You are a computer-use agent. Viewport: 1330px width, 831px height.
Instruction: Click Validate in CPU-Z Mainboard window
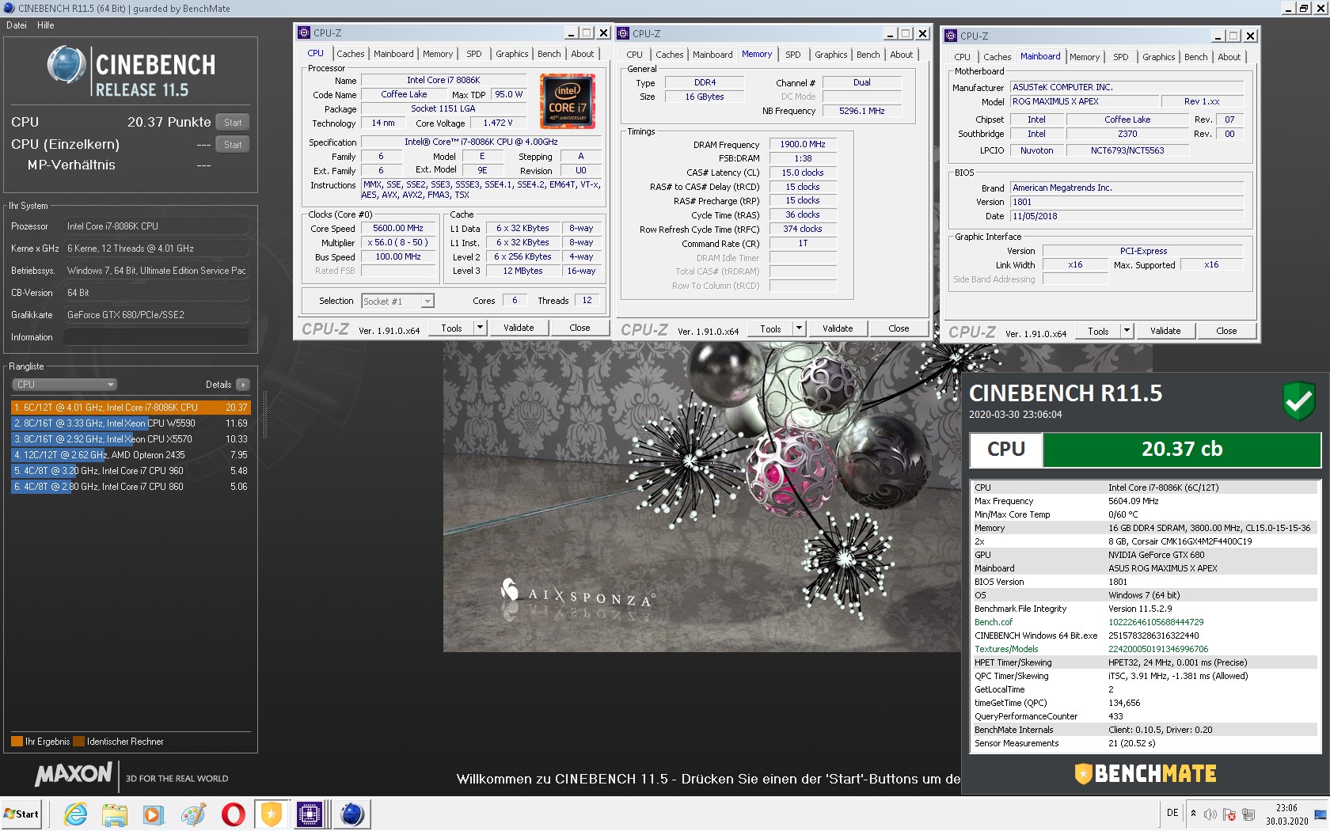pyautogui.click(x=1165, y=331)
